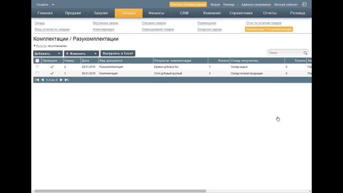The image size is (343, 193).
Task: Open the Форум link
Action: pyautogui.click(x=215, y=4)
